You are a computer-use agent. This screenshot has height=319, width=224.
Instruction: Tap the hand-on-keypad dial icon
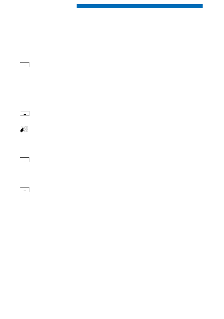24,129
